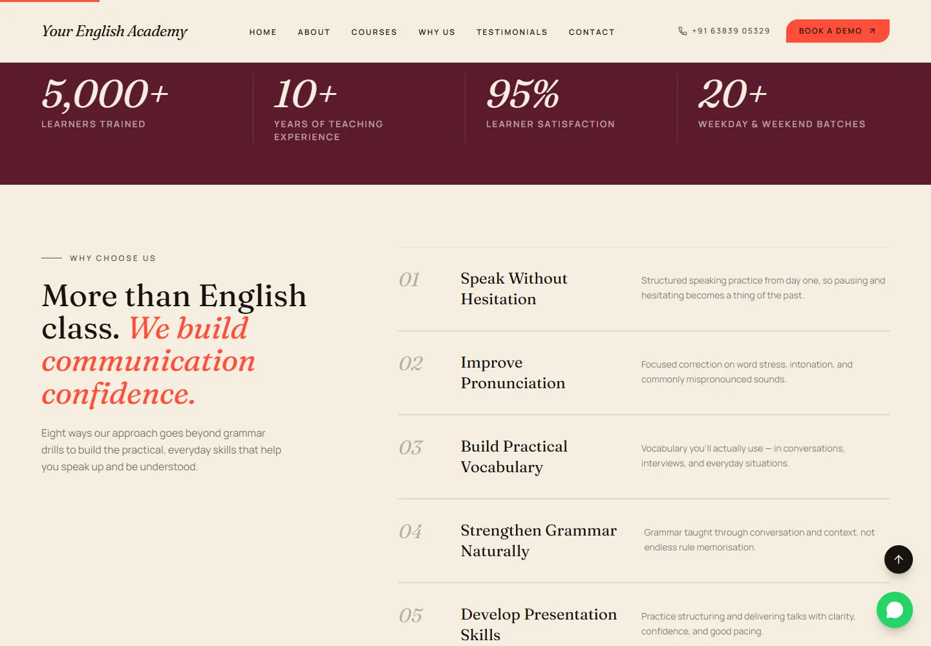The image size is (931, 646).
Task: Open the Courses nav link
Action: tap(374, 32)
